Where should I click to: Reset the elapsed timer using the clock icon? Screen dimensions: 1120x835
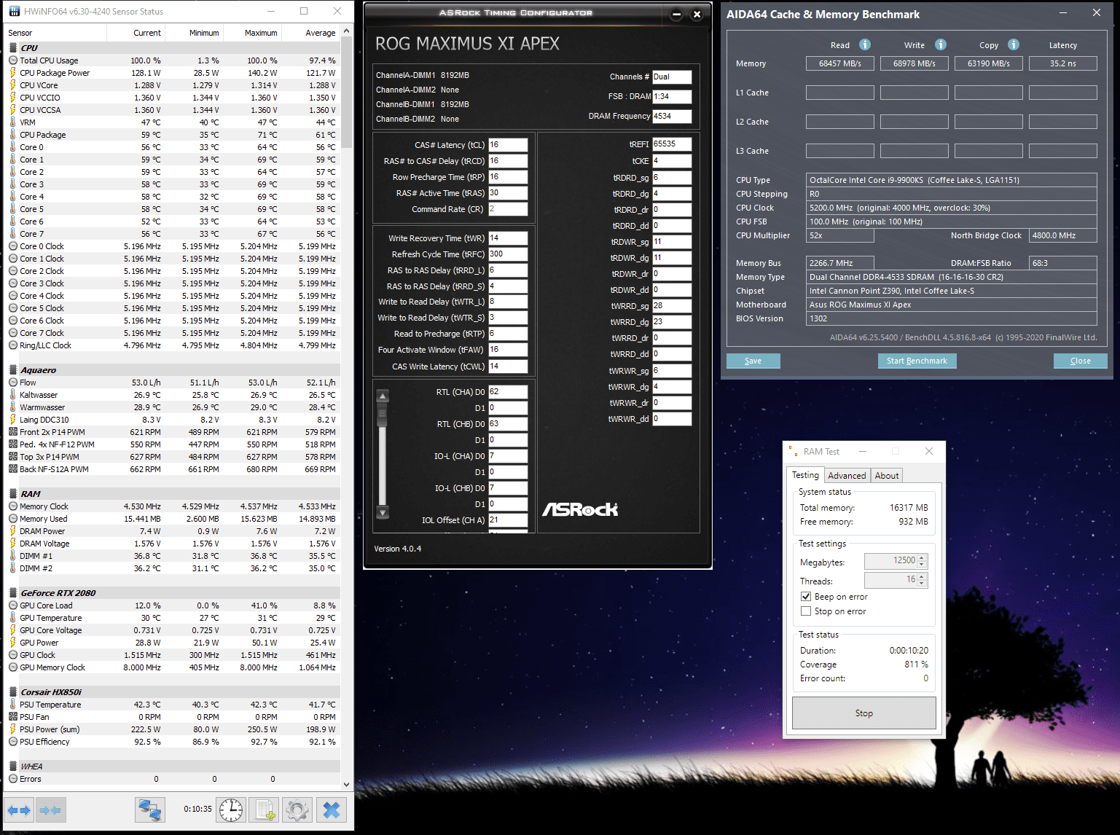click(231, 810)
